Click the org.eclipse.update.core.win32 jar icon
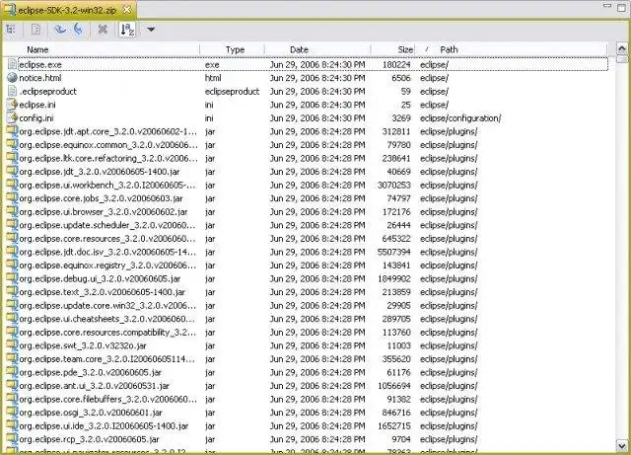This screenshot has height=455, width=631. coord(13,305)
